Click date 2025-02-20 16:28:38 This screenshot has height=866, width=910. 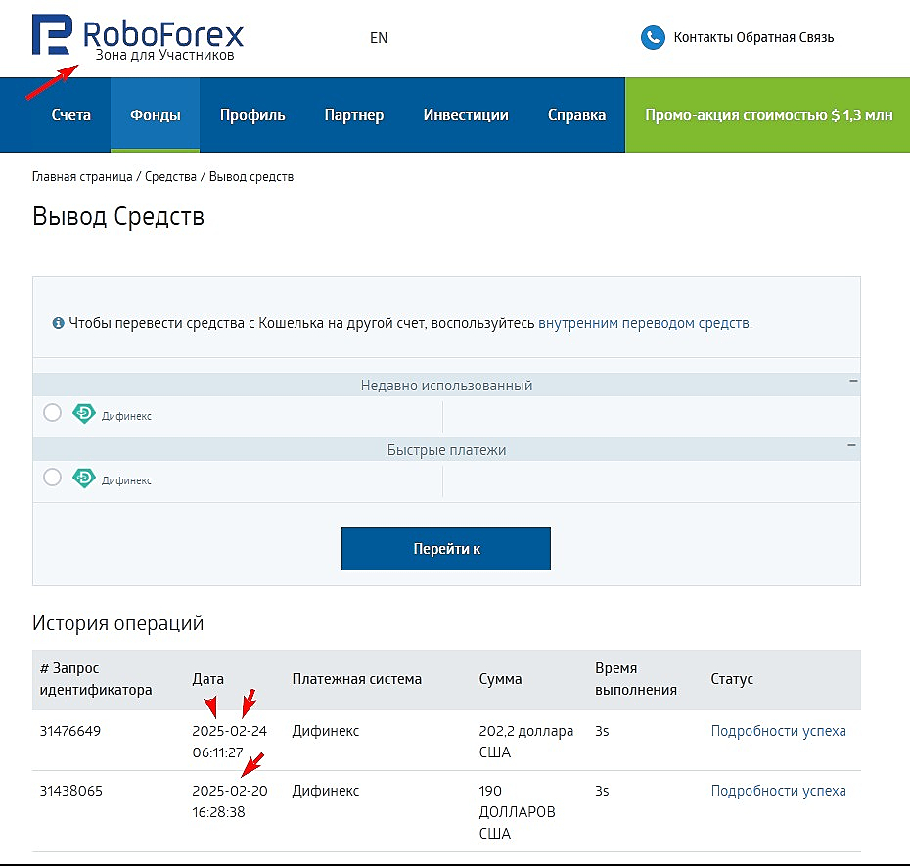[x=230, y=801]
